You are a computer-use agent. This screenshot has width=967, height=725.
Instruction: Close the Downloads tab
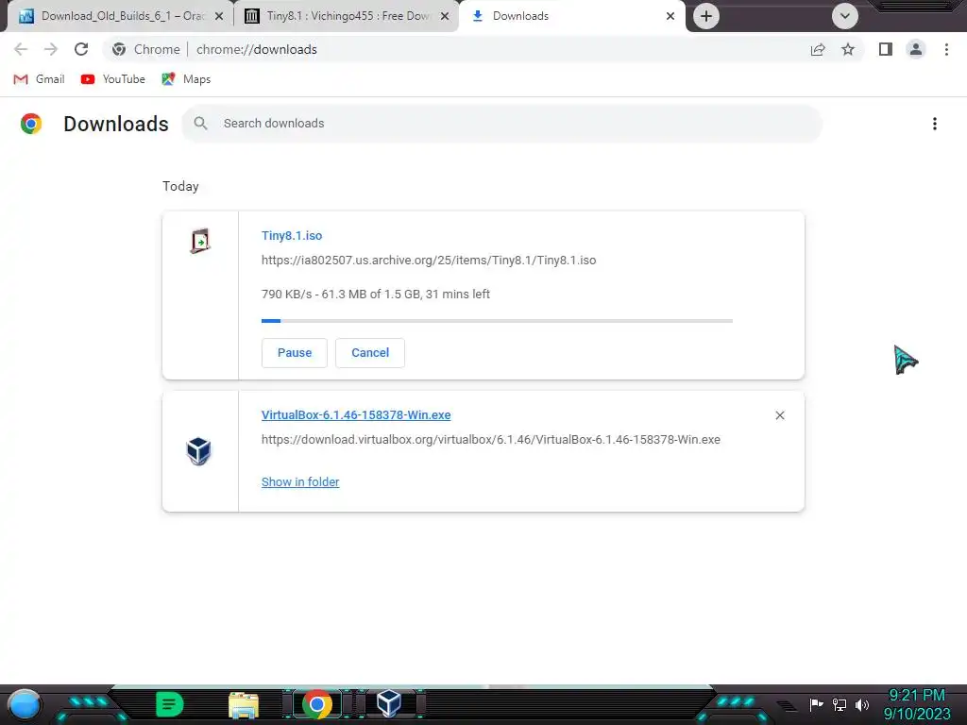click(670, 16)
